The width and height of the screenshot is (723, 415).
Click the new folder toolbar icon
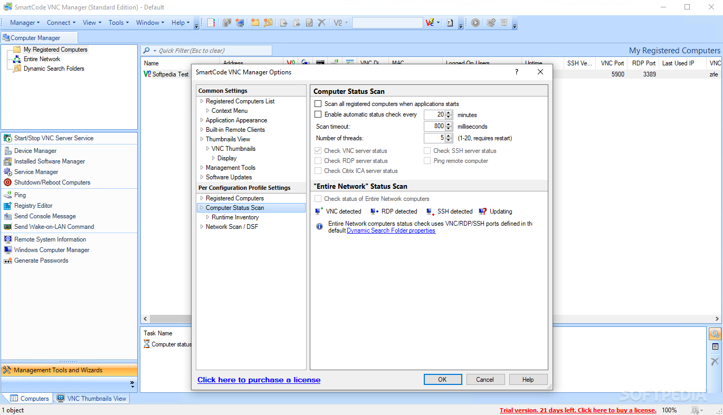point(255,23)
